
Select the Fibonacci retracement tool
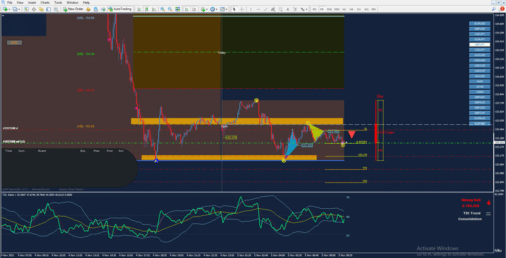(280, 9)
